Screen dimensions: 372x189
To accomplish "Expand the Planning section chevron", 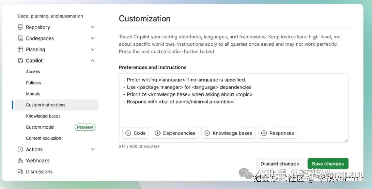I will [x=93, y=49].
